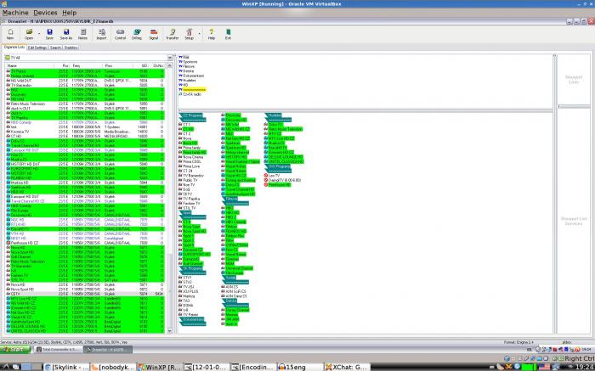595x371 pixels.
Task: Open the Setup toolbar icon
Action: point(189,34)
